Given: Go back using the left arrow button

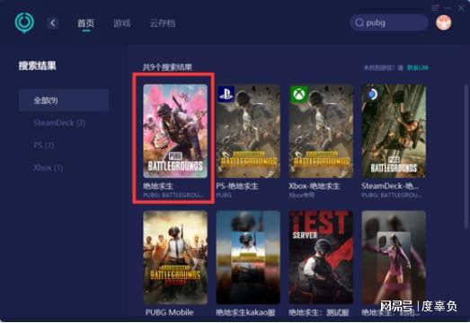Looking at the screenshot, I should 53,23.
